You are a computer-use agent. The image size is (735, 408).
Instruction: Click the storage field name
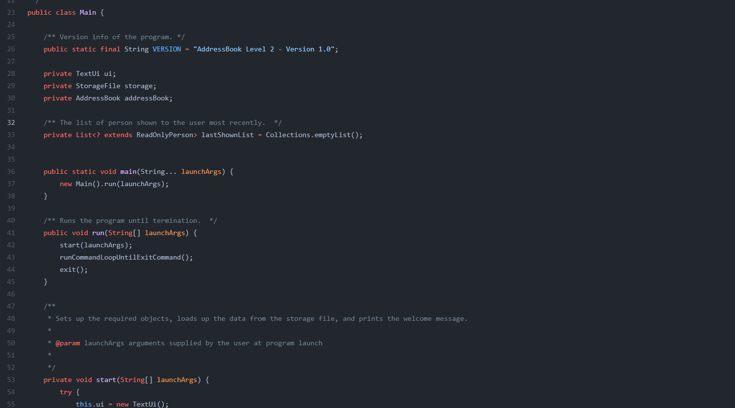pyautogui.click(x=138, y=86)
